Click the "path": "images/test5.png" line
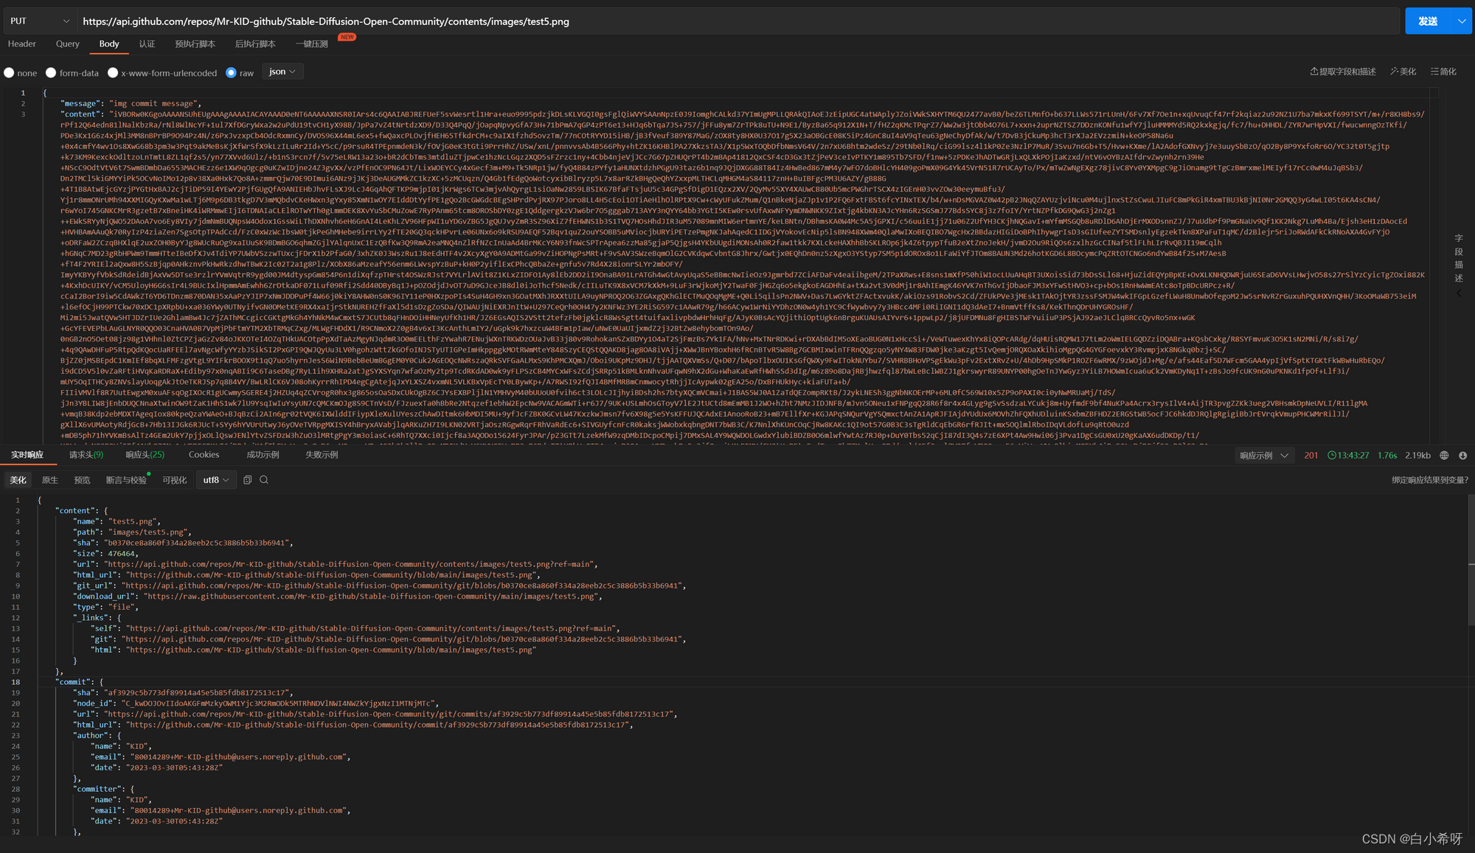This screenshot has width=1475, height=853. [x=131, y=532]
